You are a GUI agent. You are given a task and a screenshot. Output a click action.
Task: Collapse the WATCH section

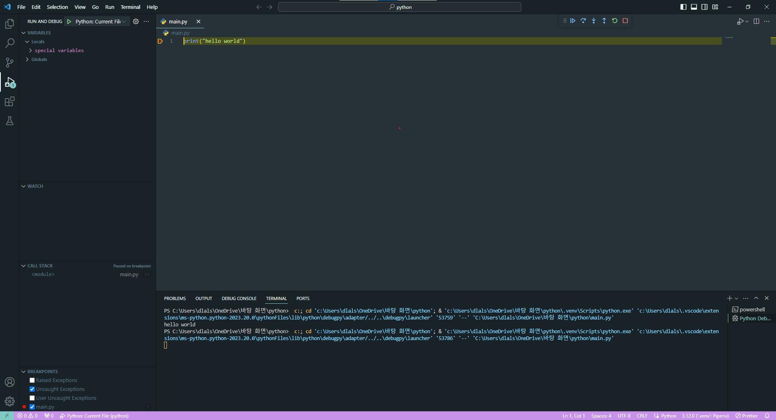(x=23, y=186)
